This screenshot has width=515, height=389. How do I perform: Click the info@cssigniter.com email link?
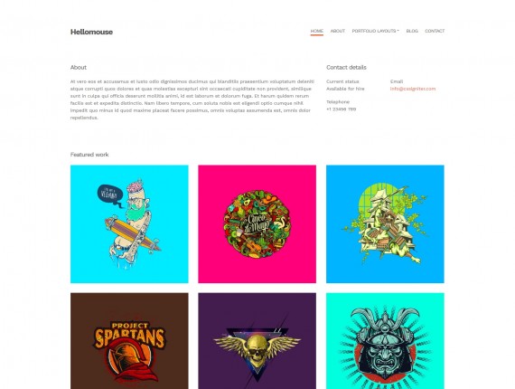[413, 89]
